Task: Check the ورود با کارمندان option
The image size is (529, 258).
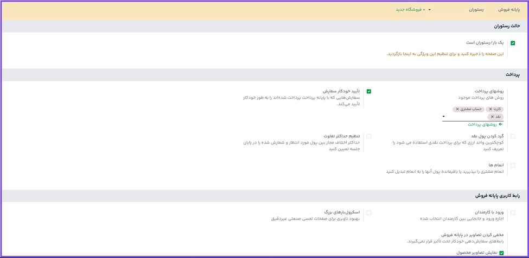Action: pos(513,212)
